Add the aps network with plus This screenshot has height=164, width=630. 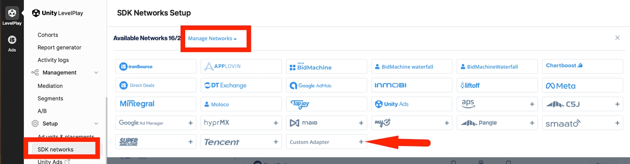pyautogui.click(x=532, y=104)
